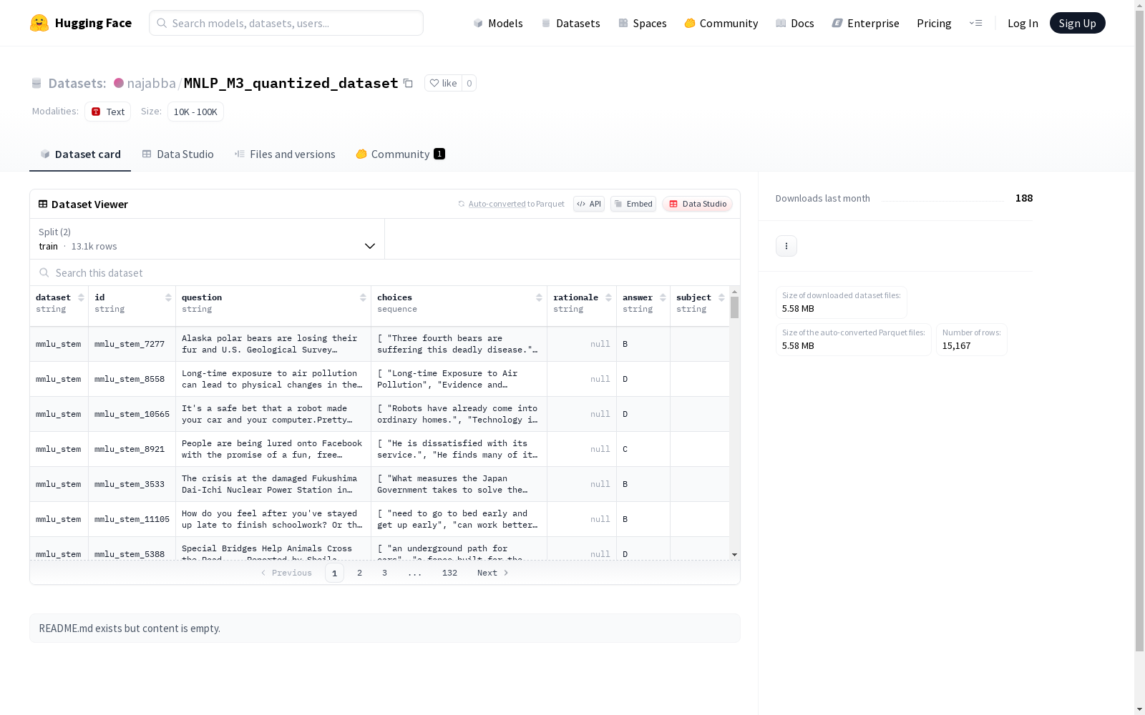Screen dimensions: 1145x715
Task: Click Next page in pagination
Action: [493, 573]
